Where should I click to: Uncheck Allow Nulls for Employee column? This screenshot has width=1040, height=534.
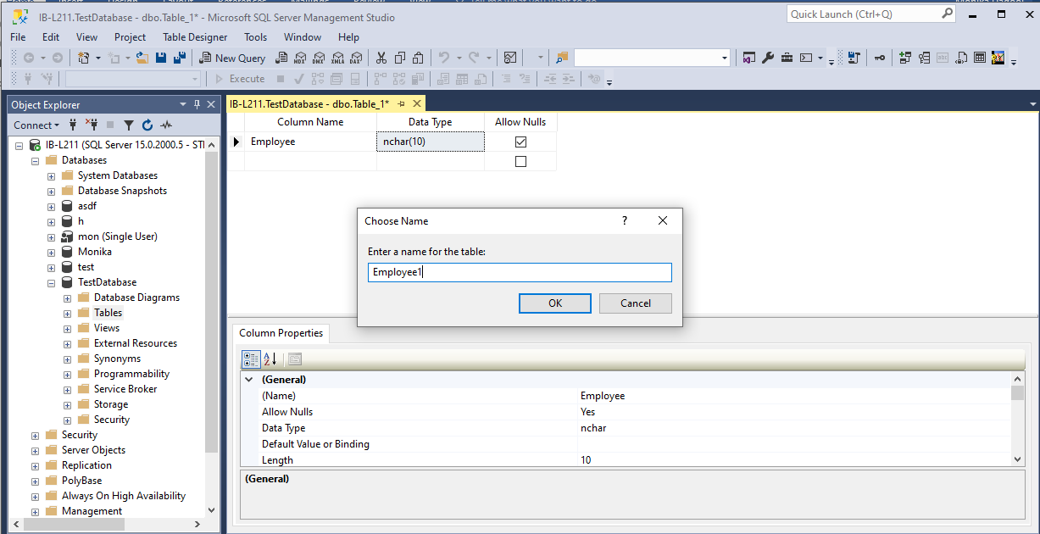tap(520, 142)
